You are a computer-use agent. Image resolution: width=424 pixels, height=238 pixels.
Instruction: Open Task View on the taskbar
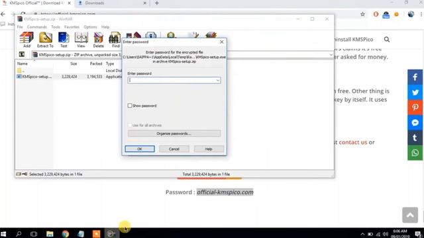[34, 234]
